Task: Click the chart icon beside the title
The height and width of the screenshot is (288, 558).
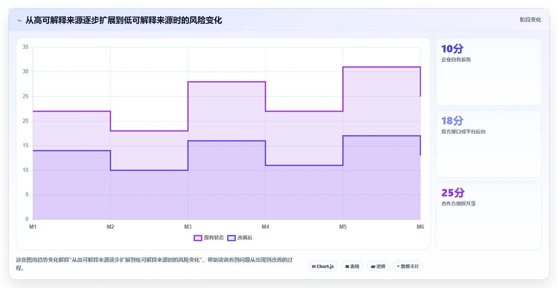Action: pos(19,20)
